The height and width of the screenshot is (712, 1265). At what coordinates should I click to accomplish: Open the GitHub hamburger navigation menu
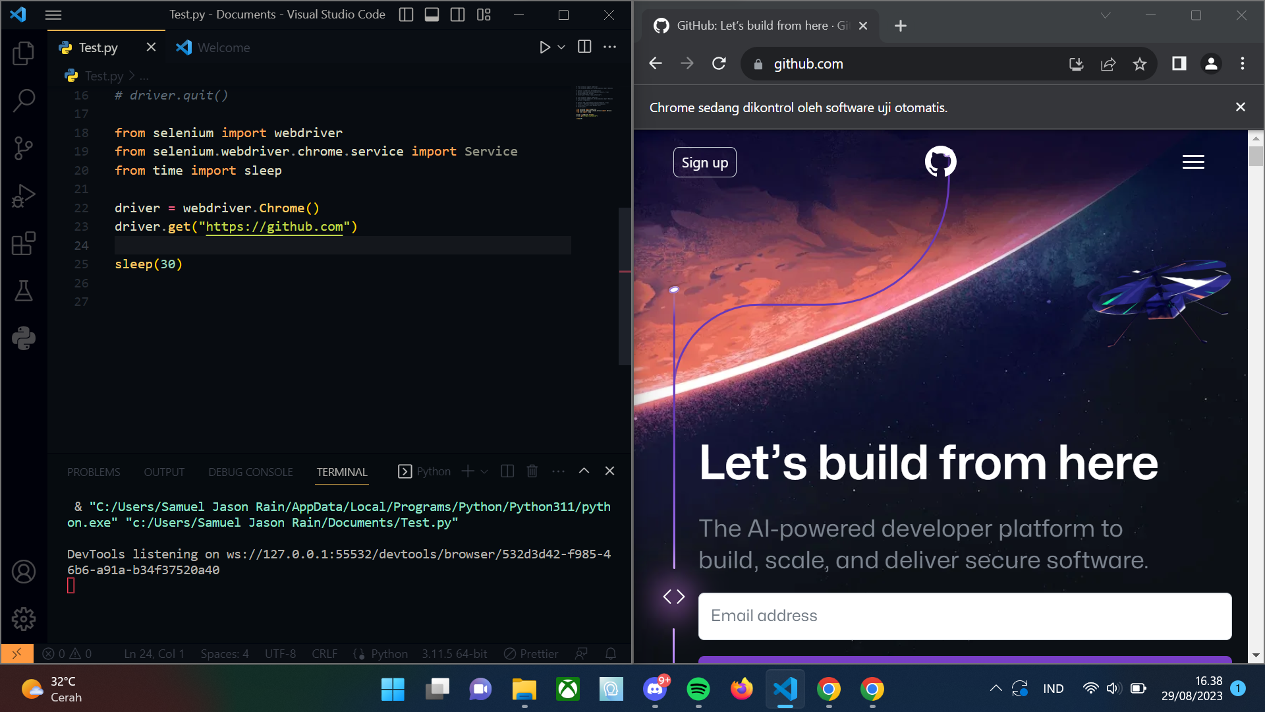click(x=1193, y=162)
